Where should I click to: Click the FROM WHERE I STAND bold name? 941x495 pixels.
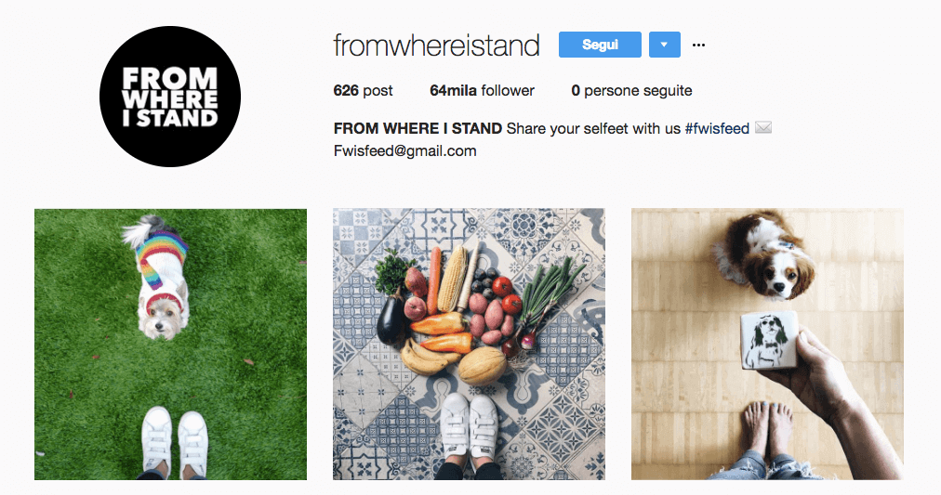pyautogui.click(x=417, y=128)
